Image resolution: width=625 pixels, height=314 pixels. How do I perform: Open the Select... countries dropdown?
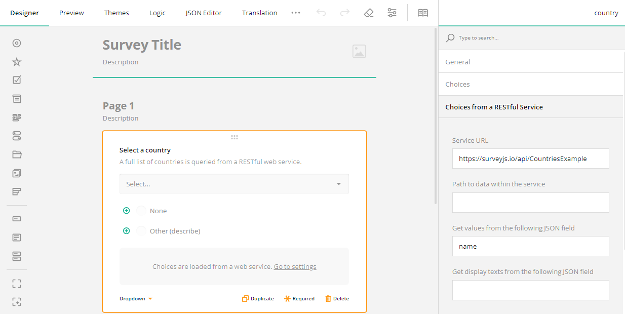click(234, 184)
